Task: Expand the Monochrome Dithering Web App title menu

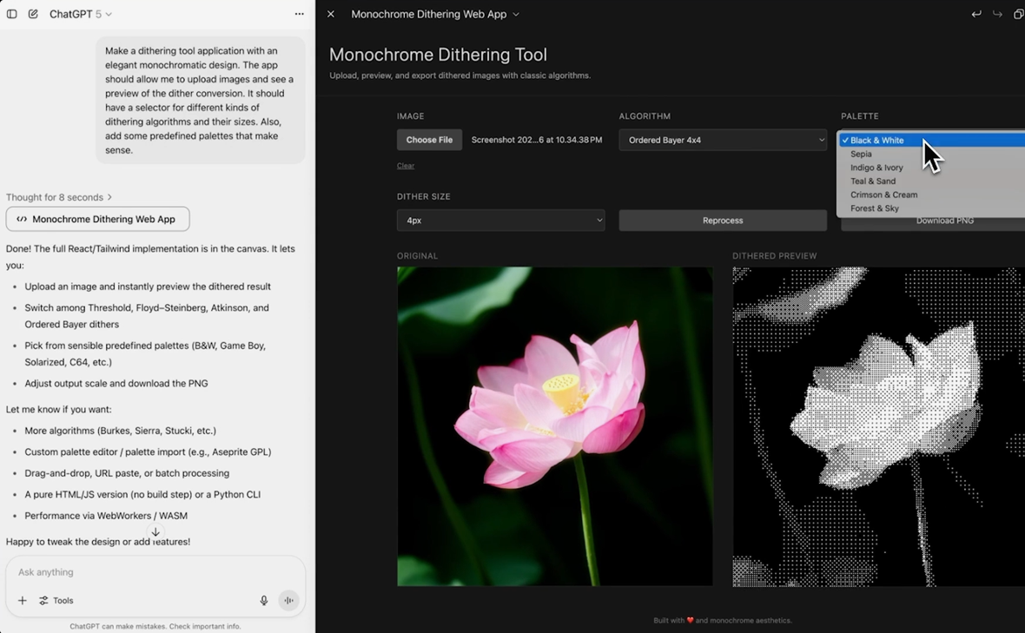Action: [435, 14]
